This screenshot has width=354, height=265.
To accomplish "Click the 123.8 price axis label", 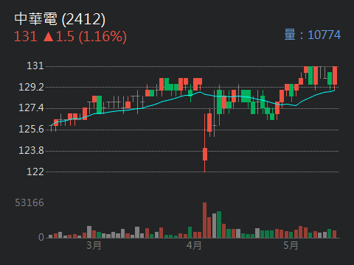I will [32, 150].
